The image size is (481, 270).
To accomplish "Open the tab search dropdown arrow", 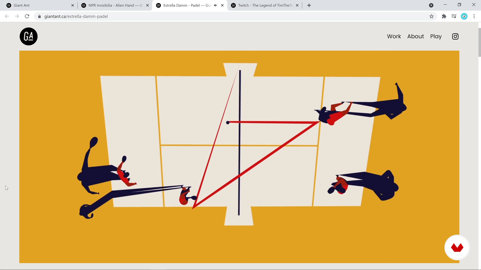I will (431, 5).
